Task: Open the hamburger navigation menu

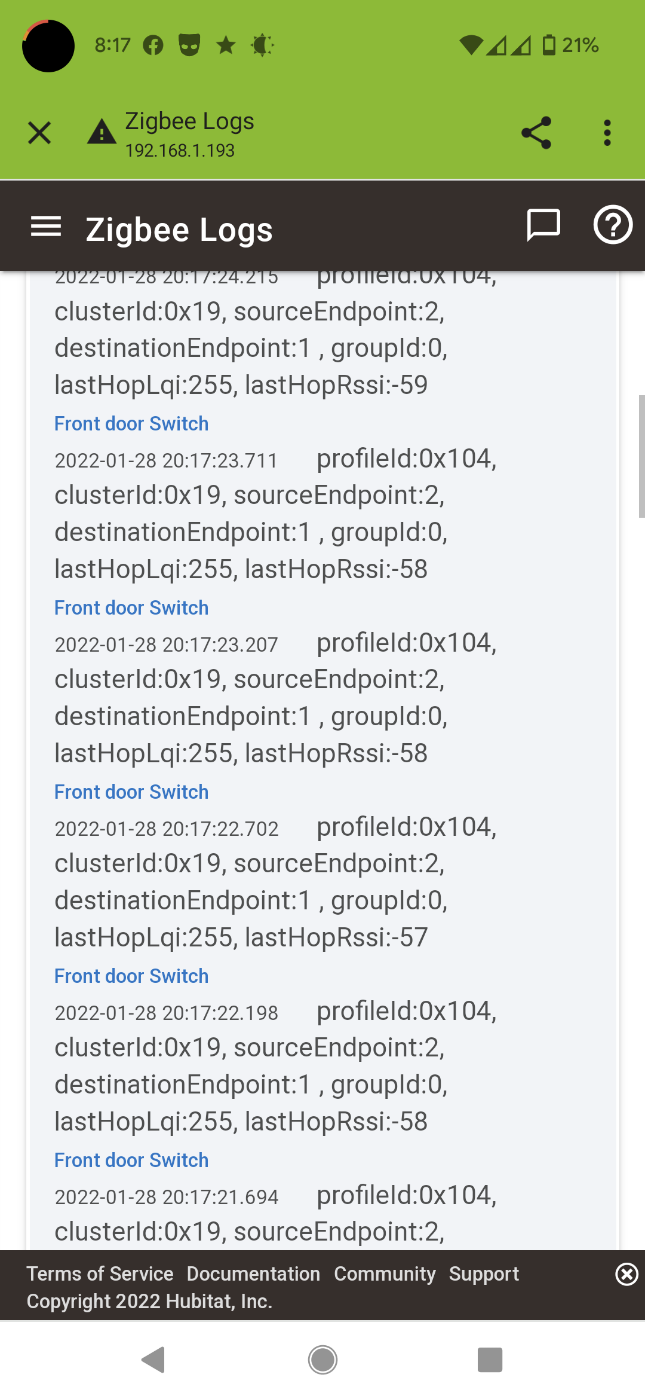Action: point(47,226)
